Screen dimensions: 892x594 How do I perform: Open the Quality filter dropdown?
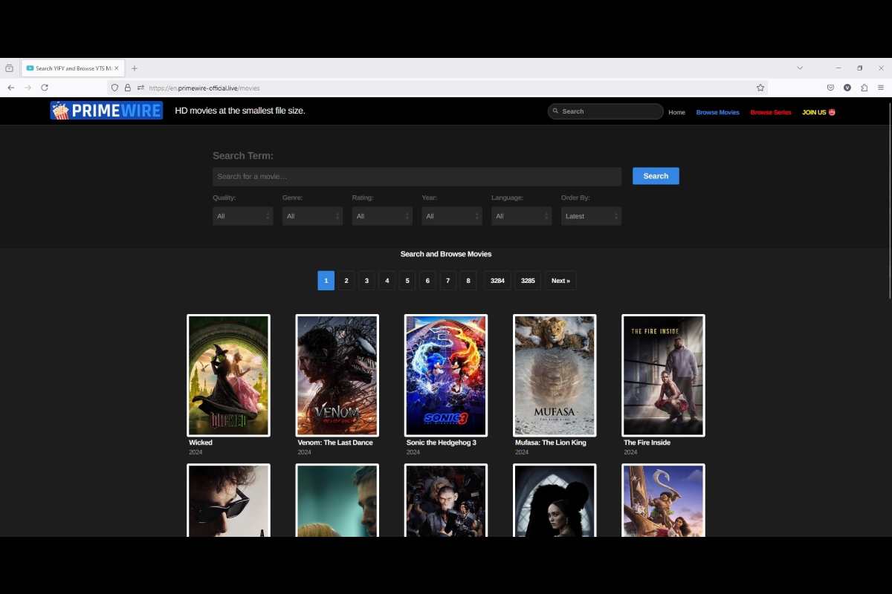click(x=242, y=216)
